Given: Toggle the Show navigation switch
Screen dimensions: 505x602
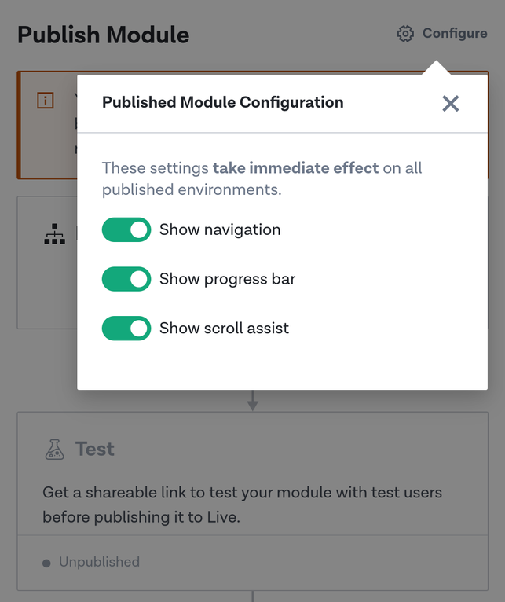Looking at the screenshot, I should tap(126, 229).
